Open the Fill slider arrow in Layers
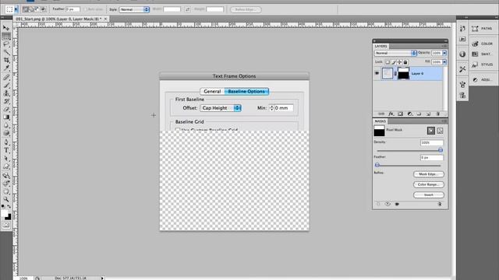This screenshot has width=499, height=280. tap(444, 62)
